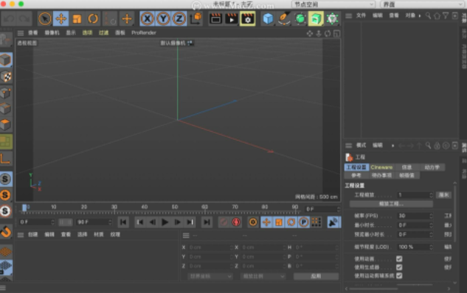Click the blue playhead at frame 0

pos(24,208)
